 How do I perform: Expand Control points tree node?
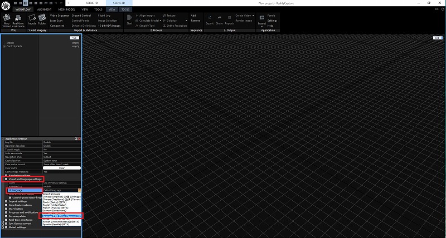tap(4, 46)
